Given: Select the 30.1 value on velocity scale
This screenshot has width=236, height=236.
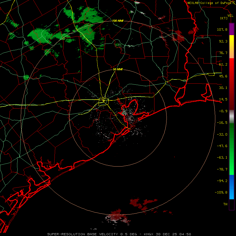Looking at the screenshot, I should click(x=223, y=88).
